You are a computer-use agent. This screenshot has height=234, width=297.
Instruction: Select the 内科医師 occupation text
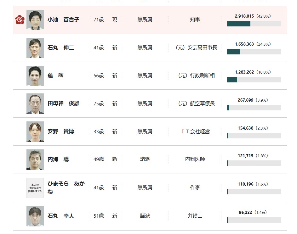pyautogui.click(x=195, y=159)
